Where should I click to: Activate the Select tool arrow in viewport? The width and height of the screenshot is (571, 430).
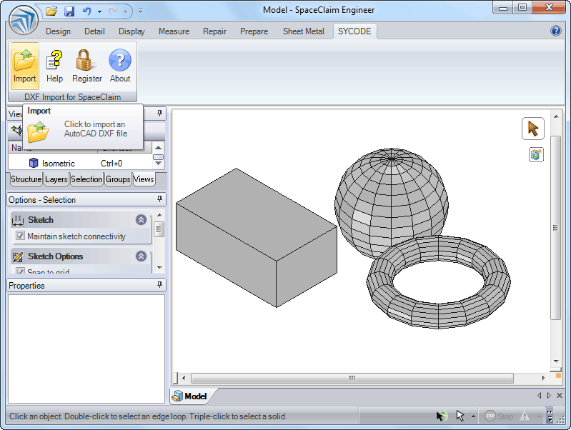pos(533,129)
